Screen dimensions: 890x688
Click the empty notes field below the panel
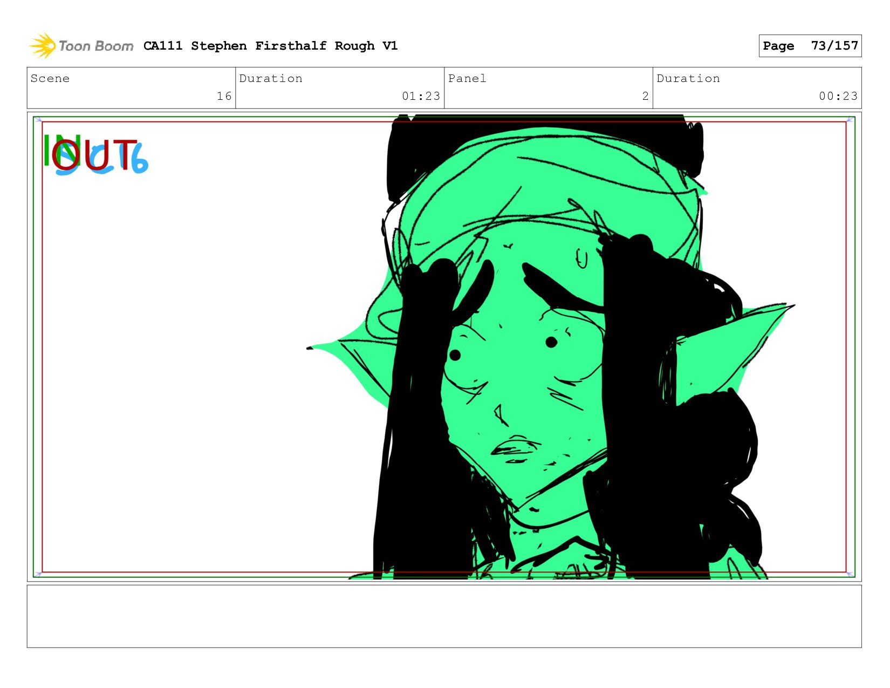tap(444, 616)
